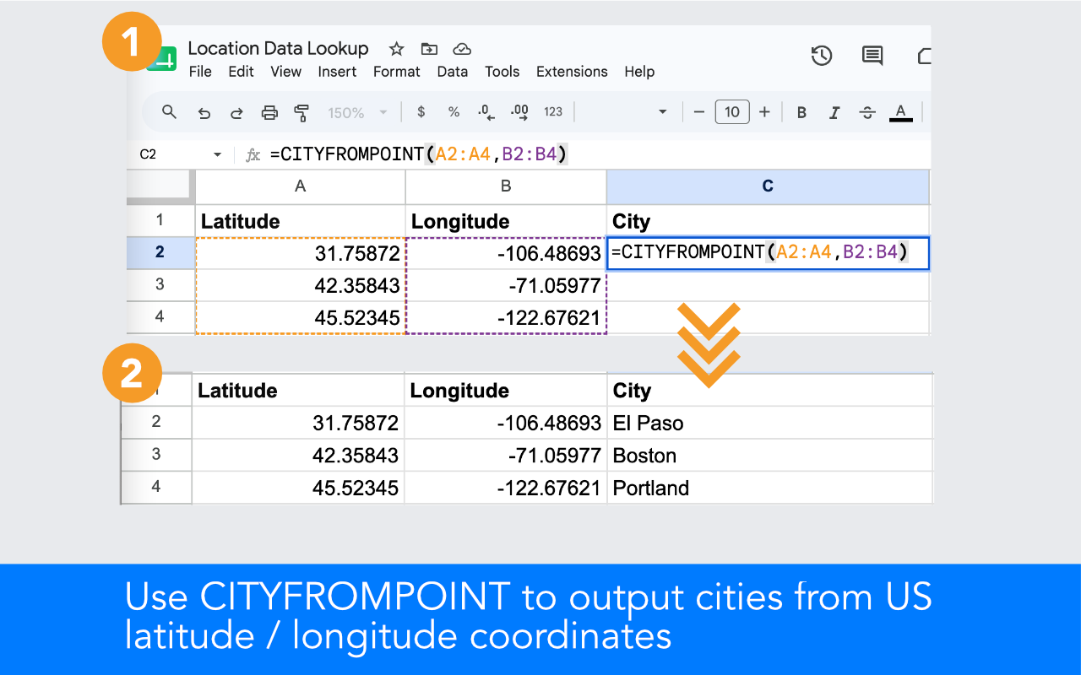Image resolution: width=1081 pixels, height=675 pixels.
Task: Click the Location Data Lookup title
Action: pyautogui.click(x=278, y=48)
